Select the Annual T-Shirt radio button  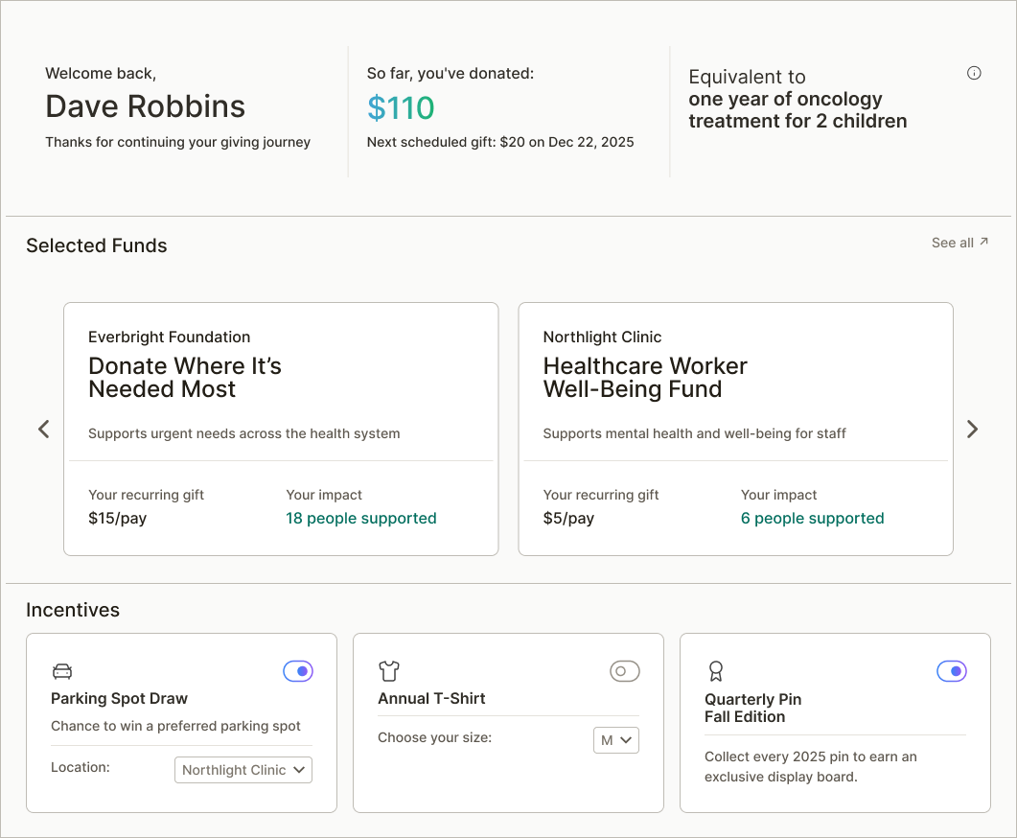pyautogui.click(x=624, y=671)
